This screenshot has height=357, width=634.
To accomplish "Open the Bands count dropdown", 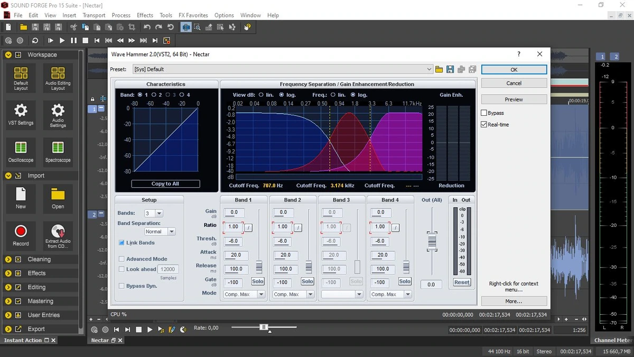I will pyautogui.click(x=159, y=214).
